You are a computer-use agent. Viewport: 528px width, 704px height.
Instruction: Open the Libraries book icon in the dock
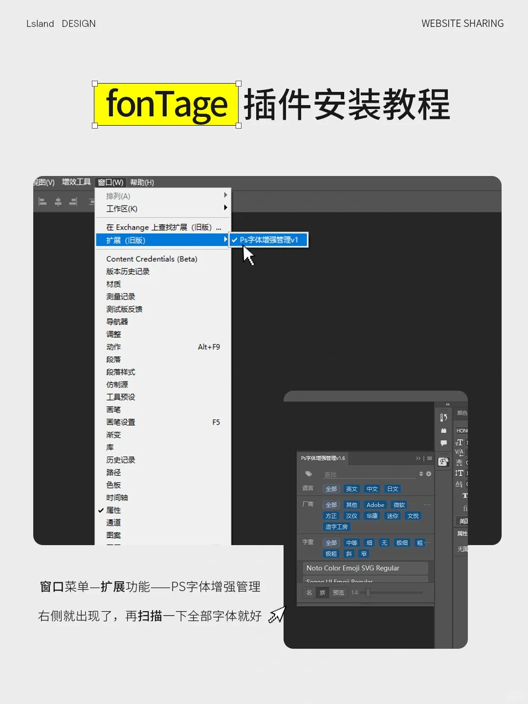tap(444, 431)
